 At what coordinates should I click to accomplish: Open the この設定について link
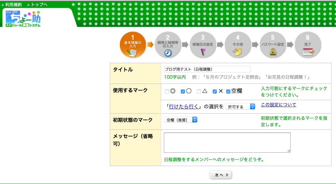[278, 105]
